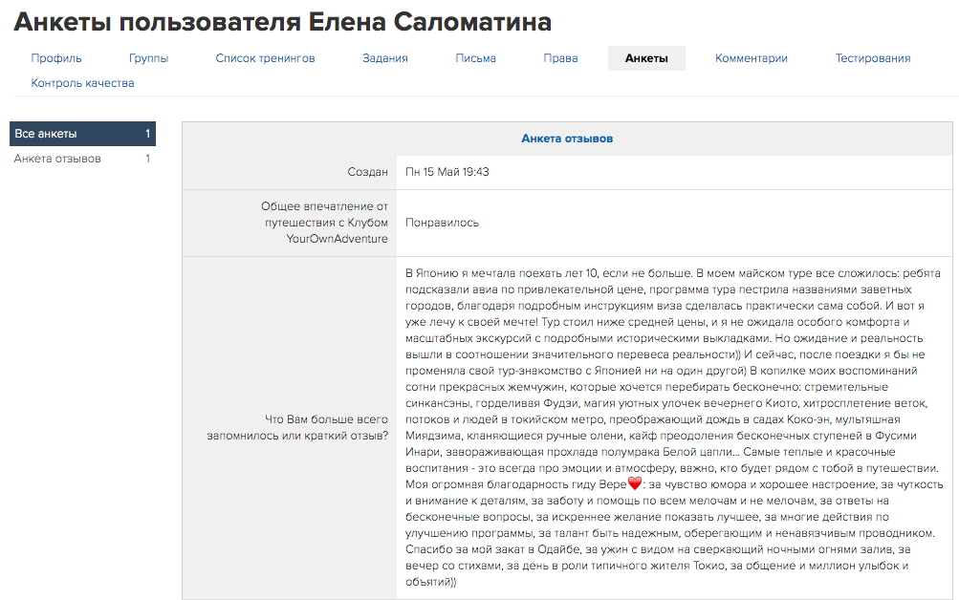Image resolution: width=959 pixels, height=600 pixels.
Task: Click the Понравилось answer value
Action: 442,223
